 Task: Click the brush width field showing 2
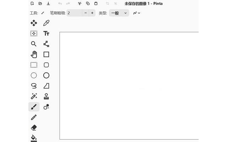[x=74, y=13]
